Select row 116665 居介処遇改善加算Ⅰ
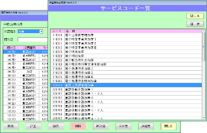Image resolution: width=207 pixels, height=133 pixels. click(126, 69)
